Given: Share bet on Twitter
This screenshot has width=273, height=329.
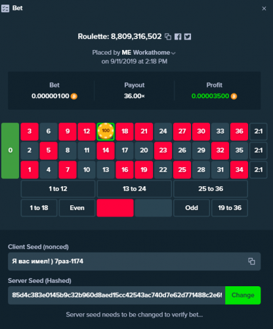Looking at the screenshot, I should pos(188,37).
